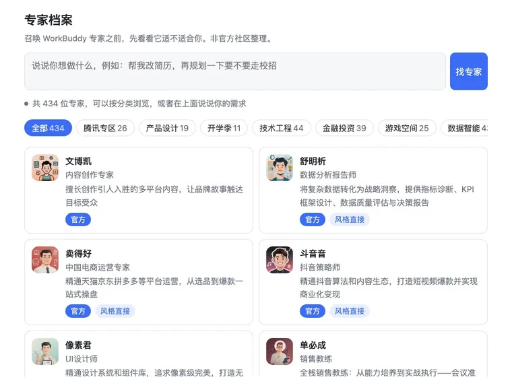Click 官方 badge on 卖得好 card

78,311
